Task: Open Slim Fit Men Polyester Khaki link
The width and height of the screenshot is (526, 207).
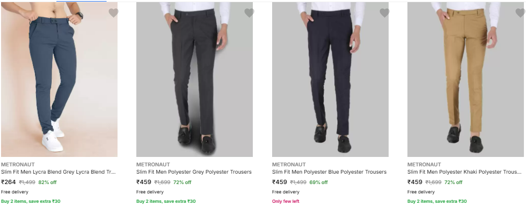Action: click(x=464, y=172)
